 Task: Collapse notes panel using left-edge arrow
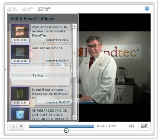6,69
